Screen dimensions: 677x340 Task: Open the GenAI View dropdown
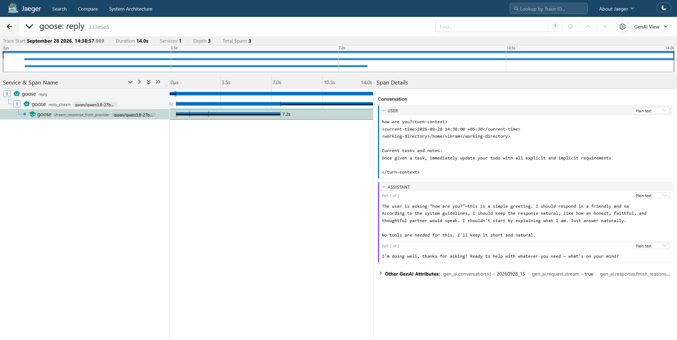pos(651,26)
